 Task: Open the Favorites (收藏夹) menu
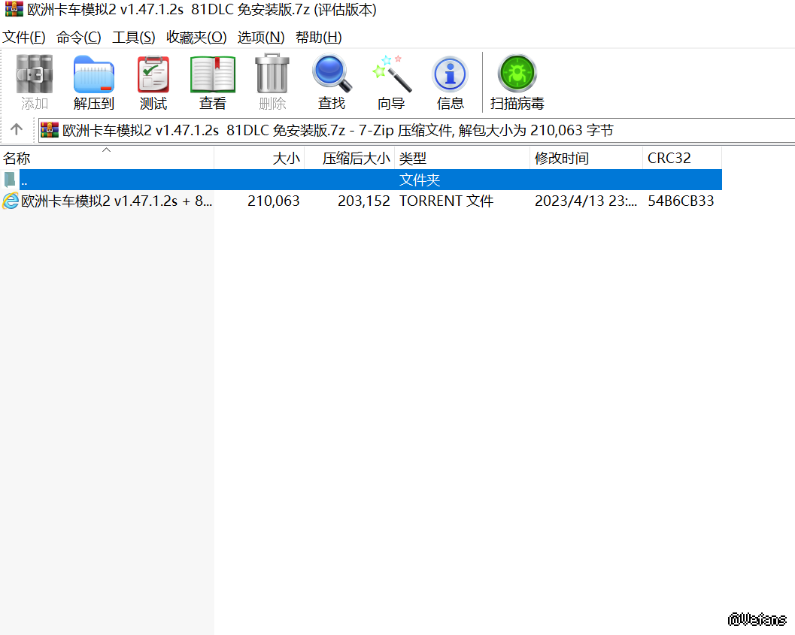point(196,37)
